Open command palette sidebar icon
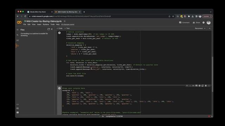Screen dimensions: 225x126 click(18, 108)
